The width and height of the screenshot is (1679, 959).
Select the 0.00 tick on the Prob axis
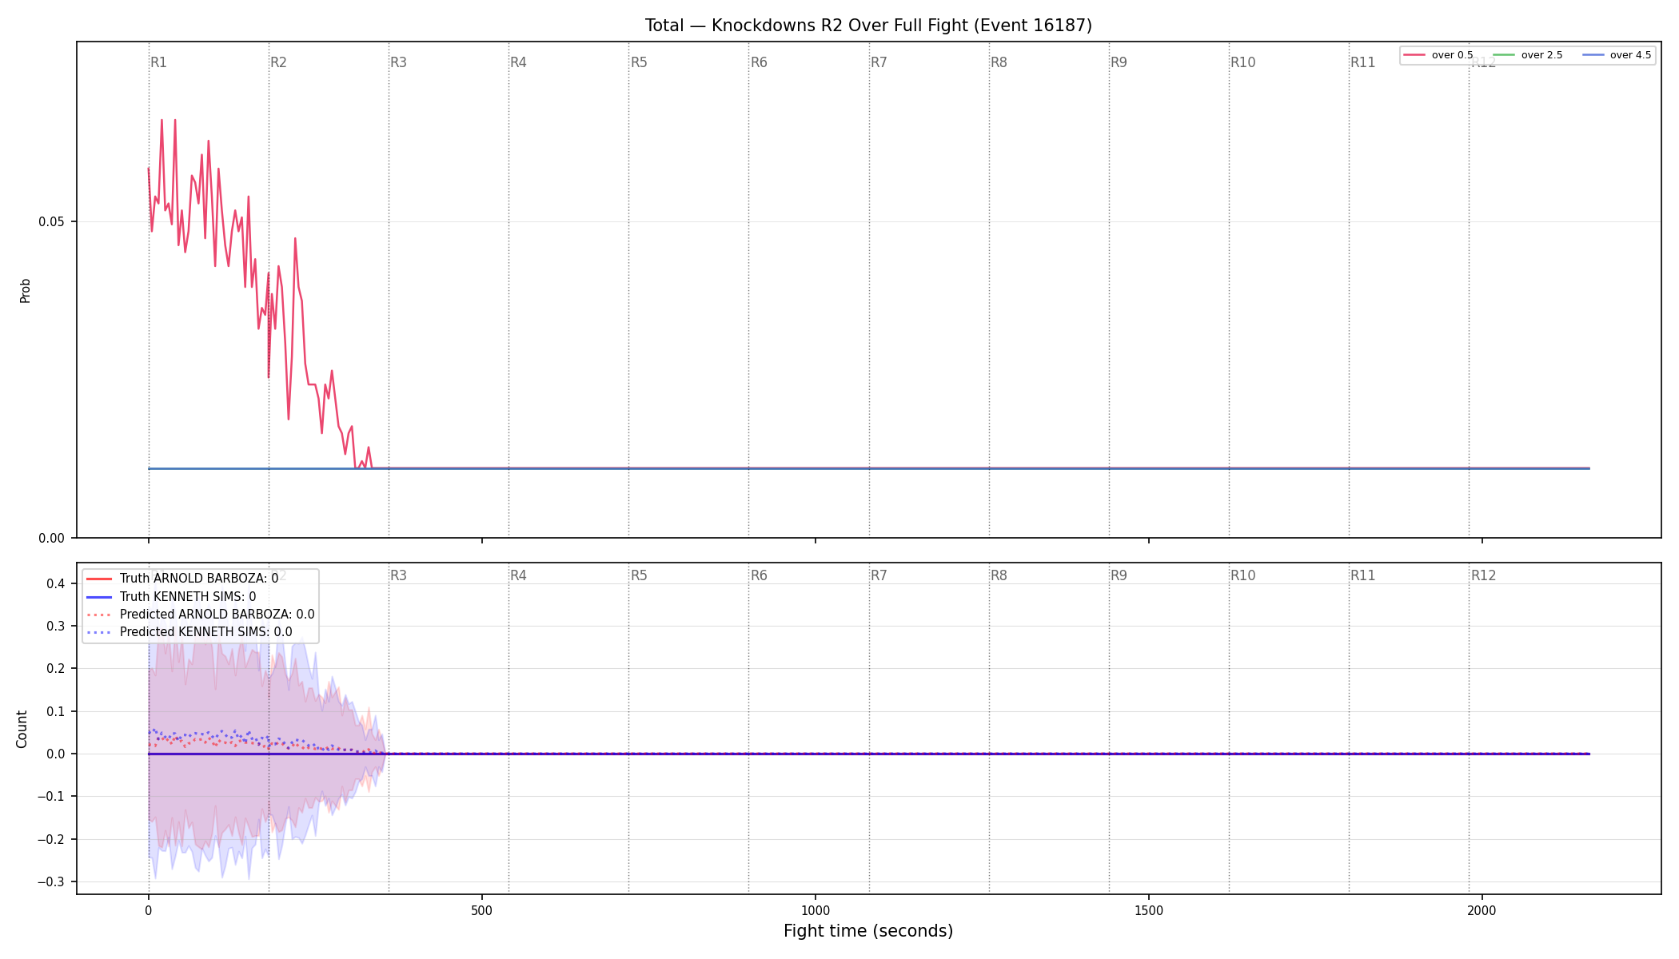52,539
